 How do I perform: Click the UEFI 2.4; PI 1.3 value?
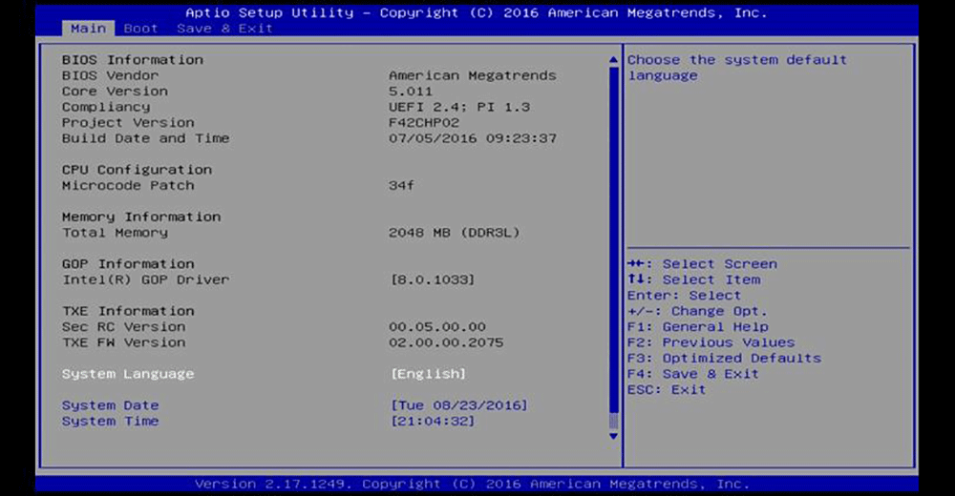tap(459, 107)
